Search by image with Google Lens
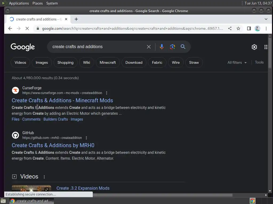Viewport: 273px width, 204px height. pos(172,47)
